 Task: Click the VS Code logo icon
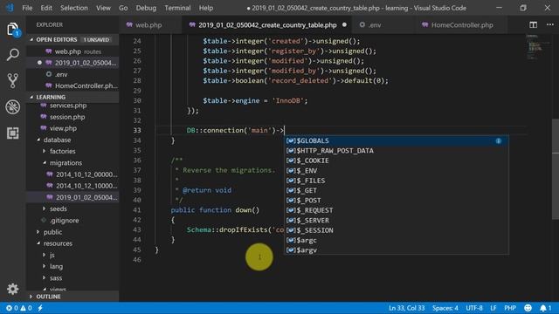click(10, 8)
